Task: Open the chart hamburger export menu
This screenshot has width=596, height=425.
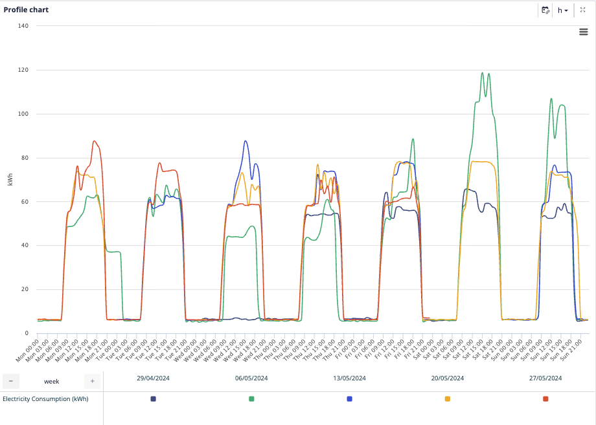Action: 584,32
